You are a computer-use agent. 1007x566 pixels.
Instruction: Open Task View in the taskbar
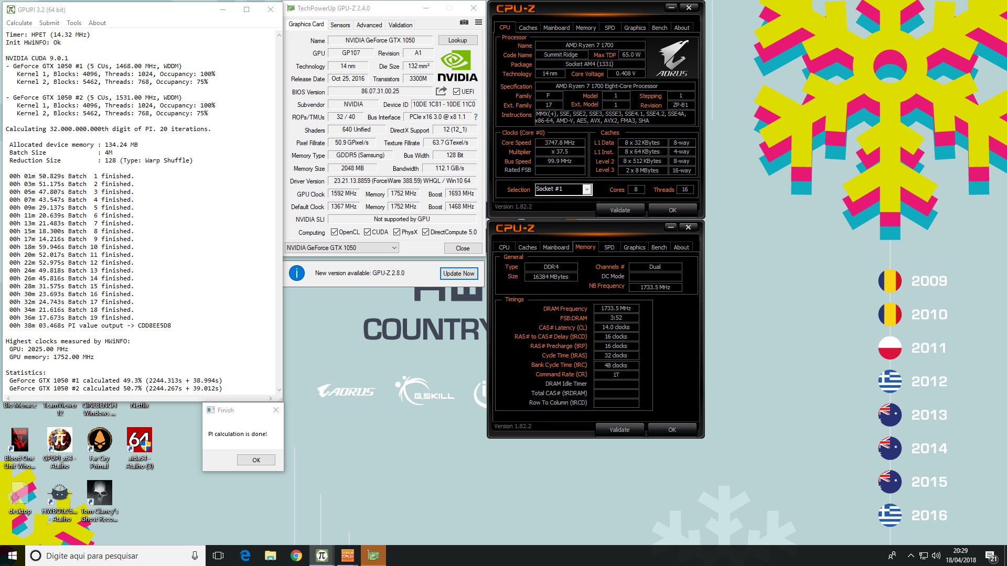tap(218, 556)
